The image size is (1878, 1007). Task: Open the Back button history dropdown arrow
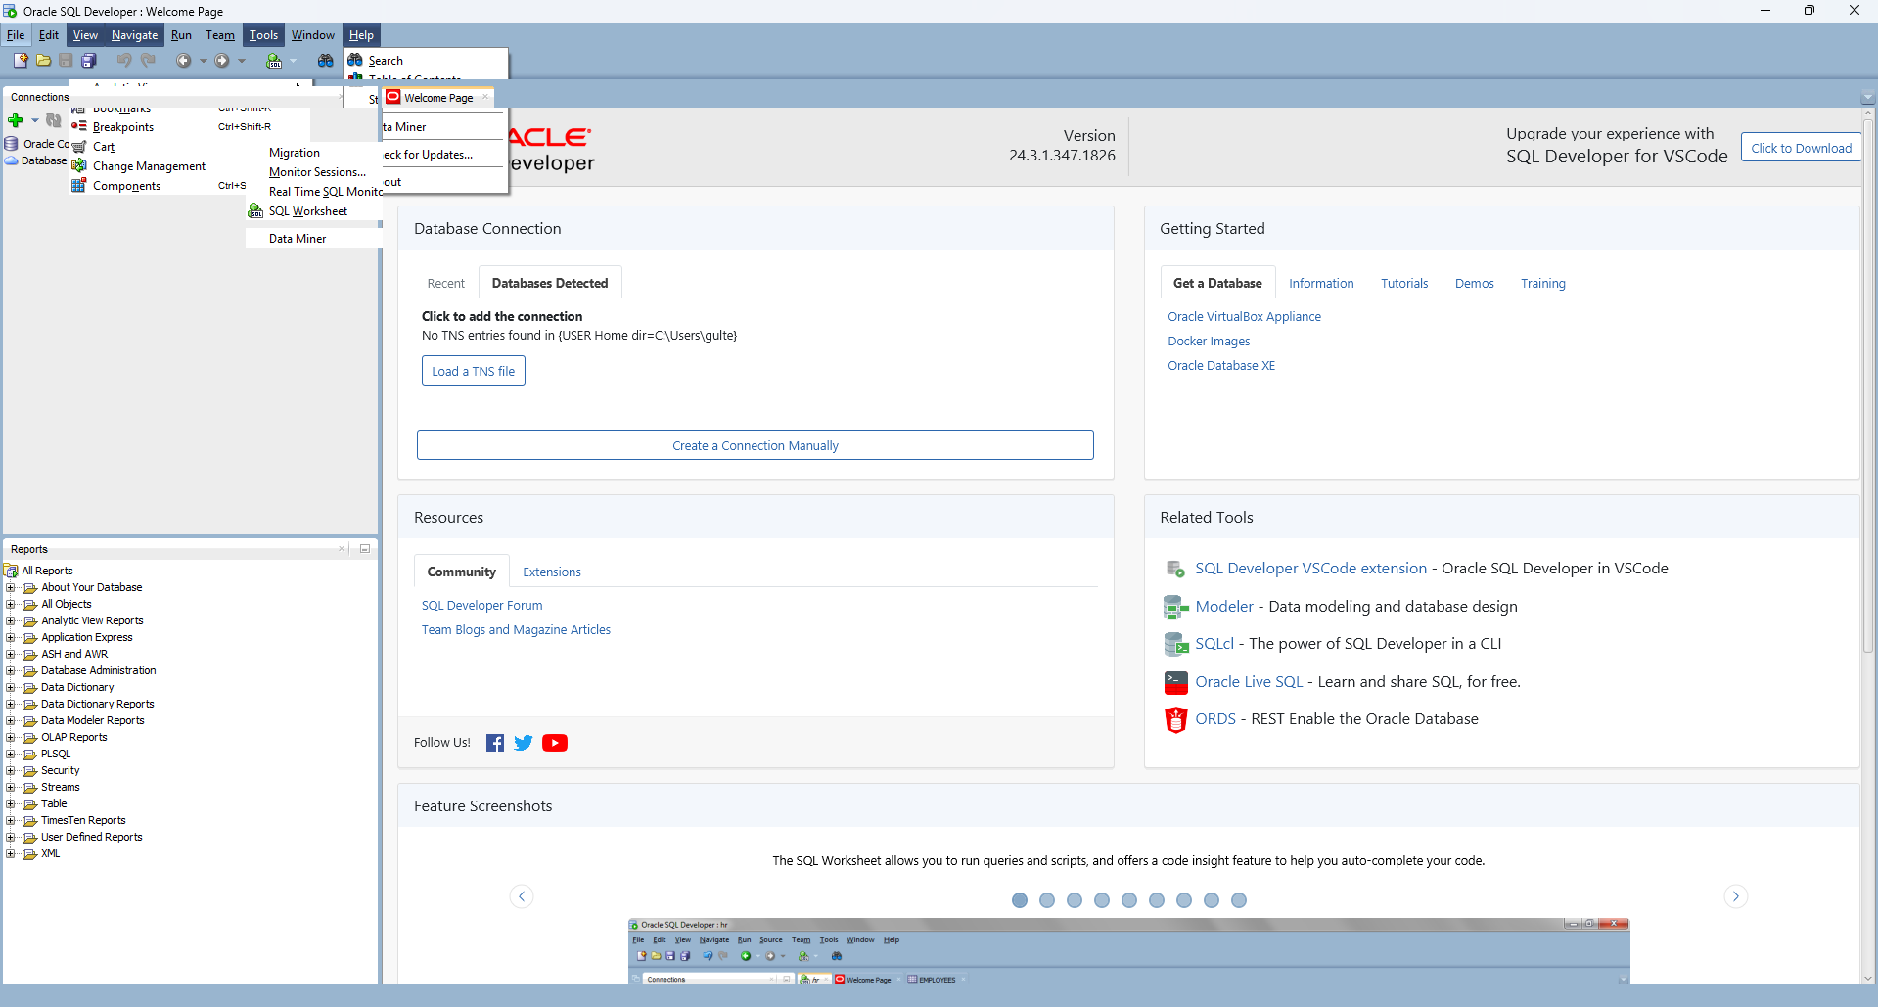[x=203, y=61]
